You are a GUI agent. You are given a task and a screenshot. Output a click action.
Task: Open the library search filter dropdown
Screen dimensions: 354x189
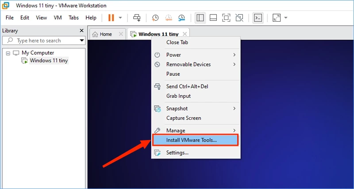(82, 41)
